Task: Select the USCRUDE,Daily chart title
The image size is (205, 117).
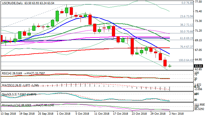Action: point(13,3)
